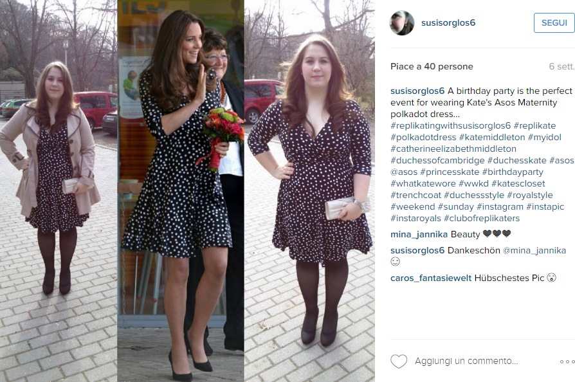Open the #polkadotdress hashtag
The width and height of the screenshot is (575, 382).
[x=423, y=138]
